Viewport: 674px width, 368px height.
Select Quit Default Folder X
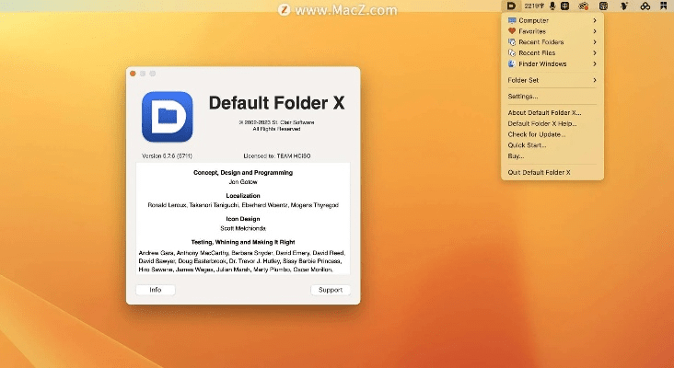tap(540, 172)
